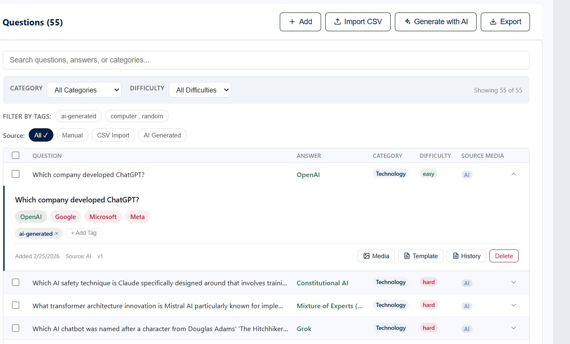Screen dimensions: 570x344
Task: Click the Delete button on the expanded question
Action: click(504, 256)
